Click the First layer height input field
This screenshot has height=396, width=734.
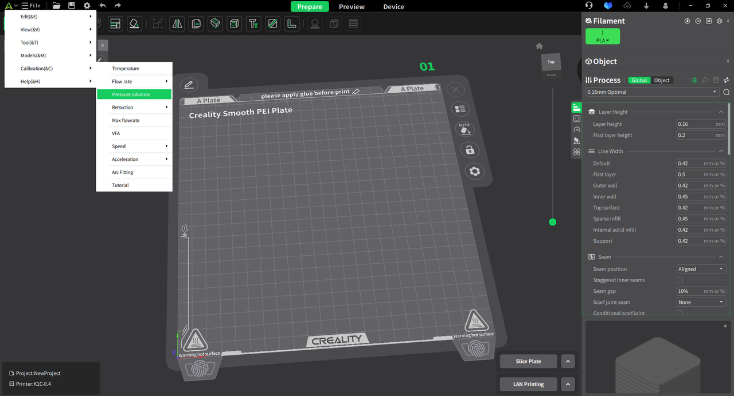(x=701, y=136)
